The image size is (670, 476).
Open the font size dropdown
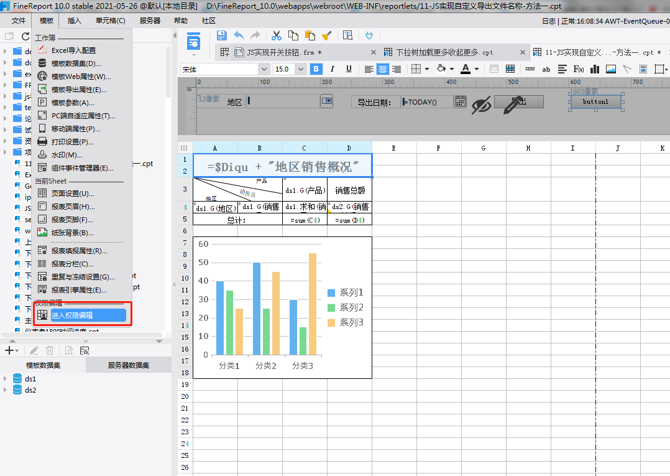(x=301, y=69)
